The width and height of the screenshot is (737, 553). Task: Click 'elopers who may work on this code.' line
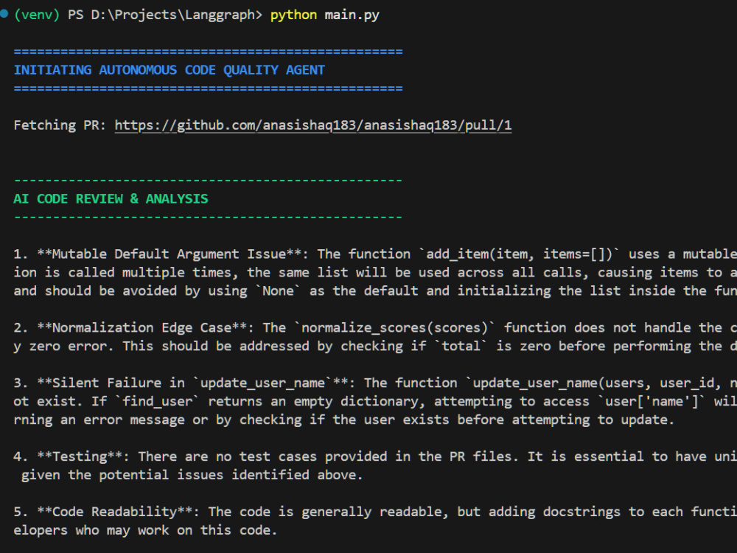click(x=145, y=531)
